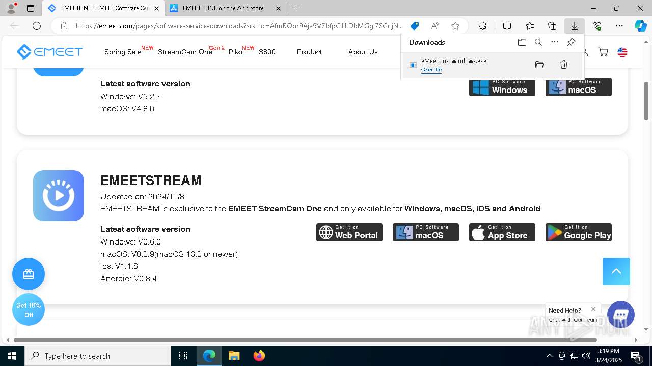Open the Windows Start menu
The width and height of the screenshot is (652, 366).
(12, 356)
